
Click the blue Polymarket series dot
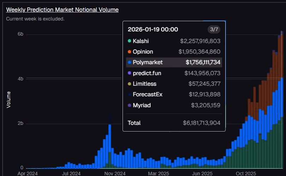click(130, 62)
